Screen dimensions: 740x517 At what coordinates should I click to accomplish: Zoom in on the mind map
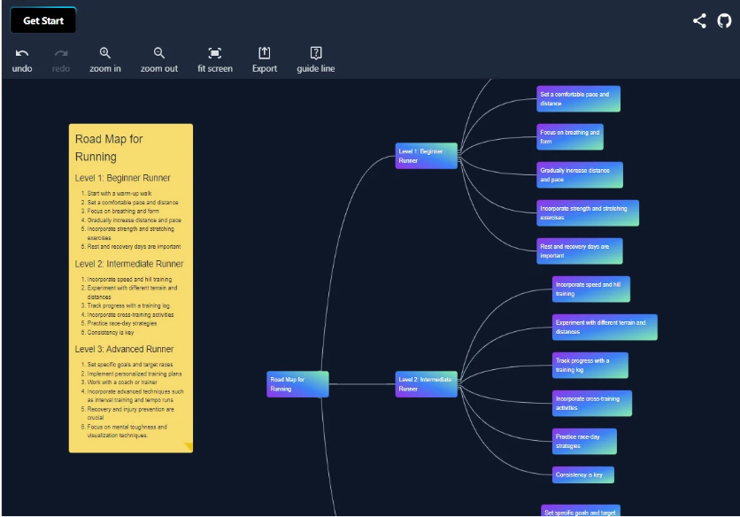(105, 60)
